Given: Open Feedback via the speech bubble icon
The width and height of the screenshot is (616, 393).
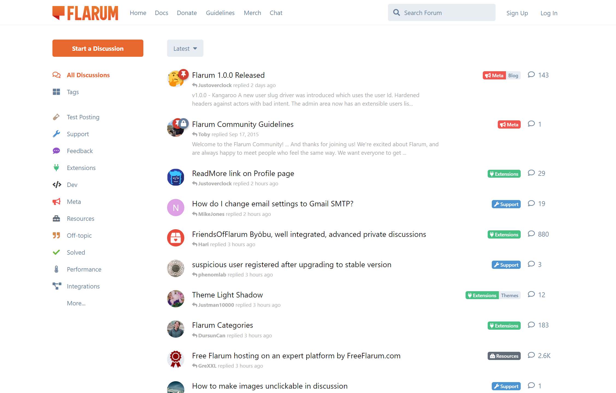Looking at the screenshot, I should click(x=56, y=151).
